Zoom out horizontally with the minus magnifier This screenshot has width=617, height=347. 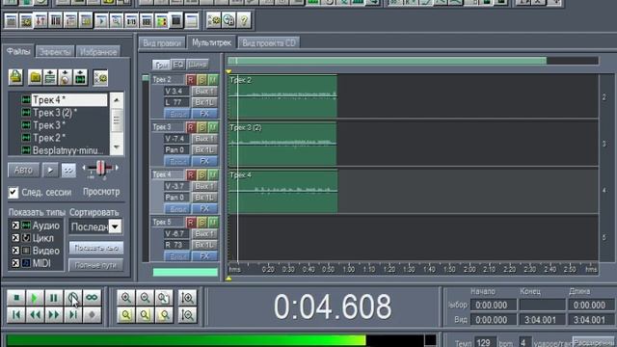pyautogui.click(x=145, y=298)
